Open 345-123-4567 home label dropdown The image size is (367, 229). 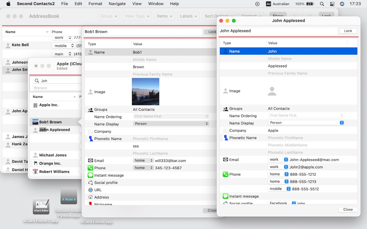143,168
